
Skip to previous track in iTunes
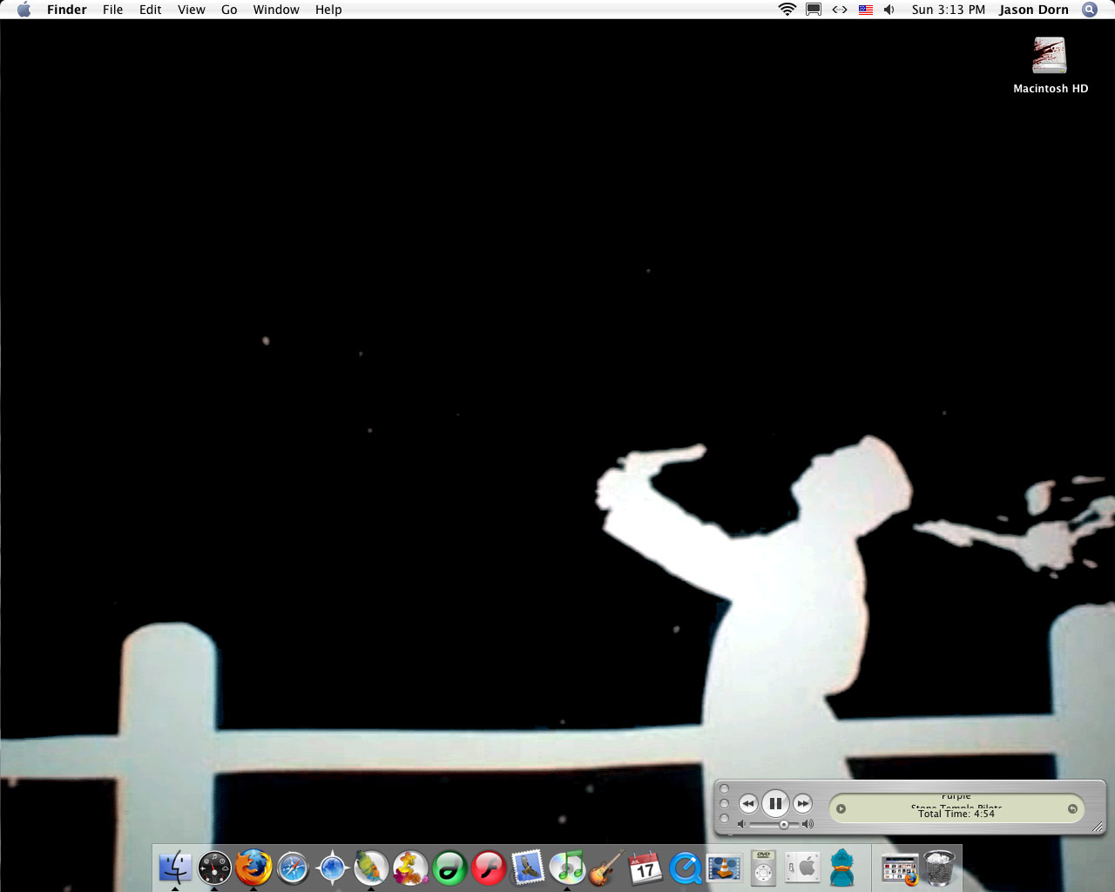coord(748,803)
